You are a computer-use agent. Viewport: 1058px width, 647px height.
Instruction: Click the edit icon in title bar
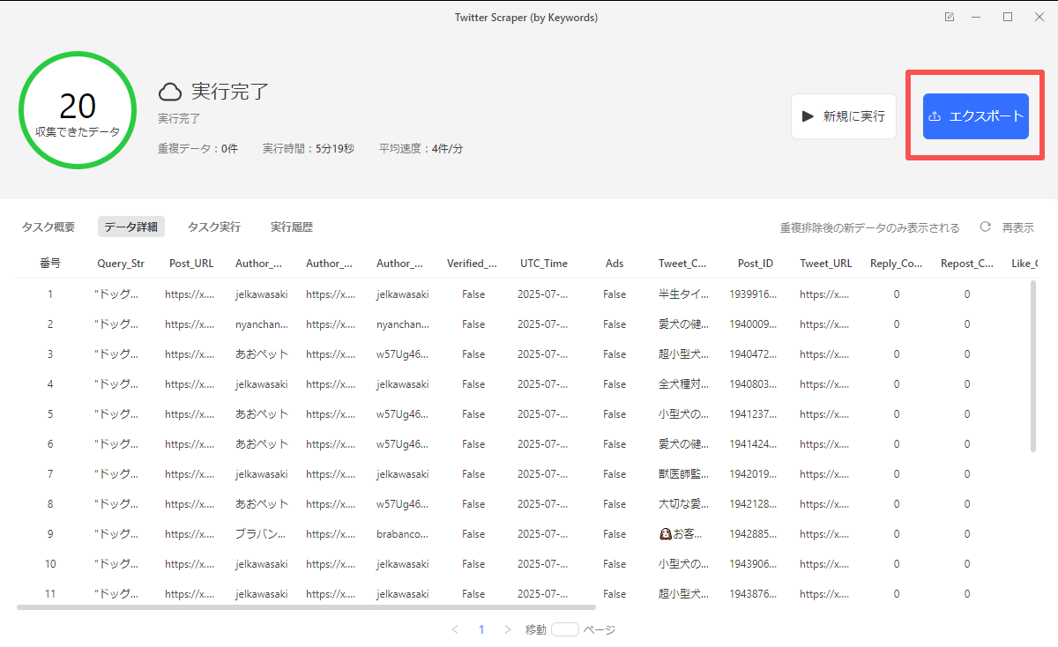coord(949,18)
